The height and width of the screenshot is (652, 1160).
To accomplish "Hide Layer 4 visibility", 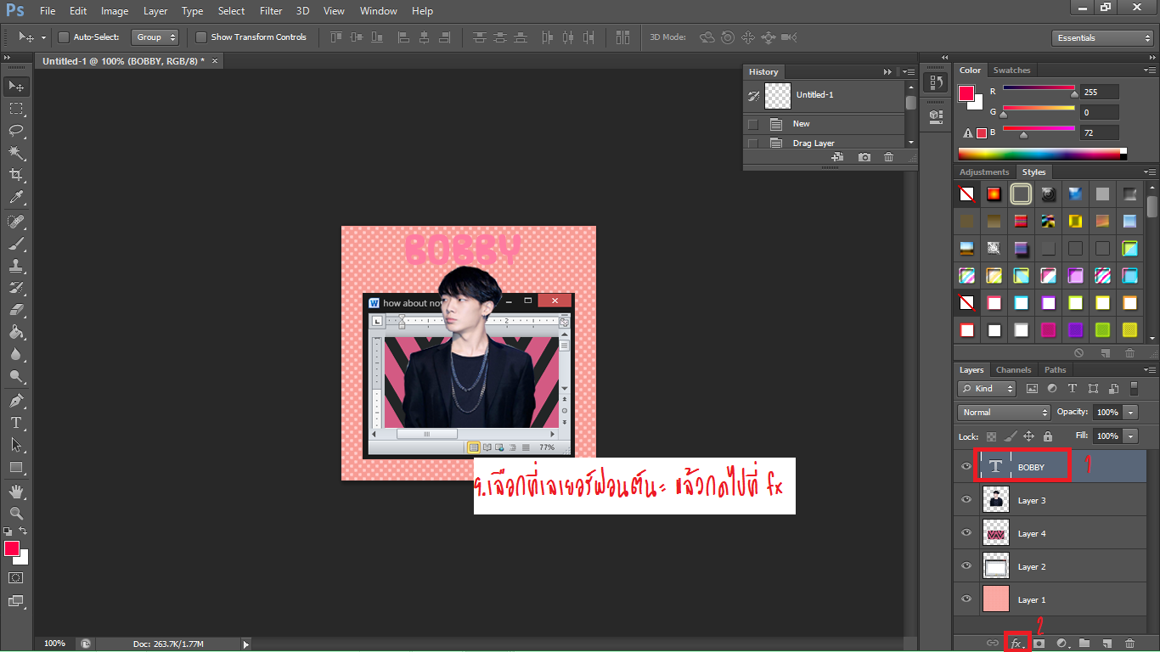I will [x=966, y=533].
